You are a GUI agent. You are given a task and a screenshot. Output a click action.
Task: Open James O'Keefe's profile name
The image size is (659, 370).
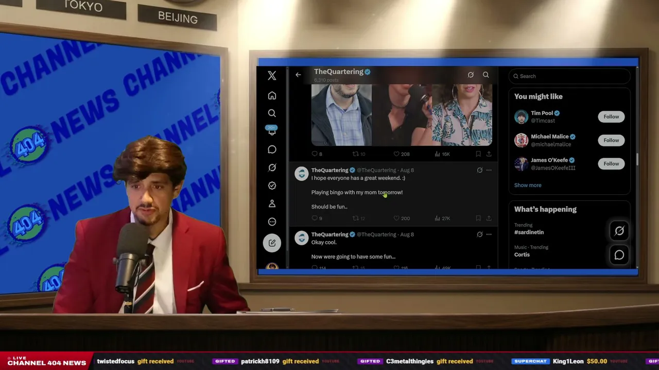pyautogui.click(x=549, y=160)
